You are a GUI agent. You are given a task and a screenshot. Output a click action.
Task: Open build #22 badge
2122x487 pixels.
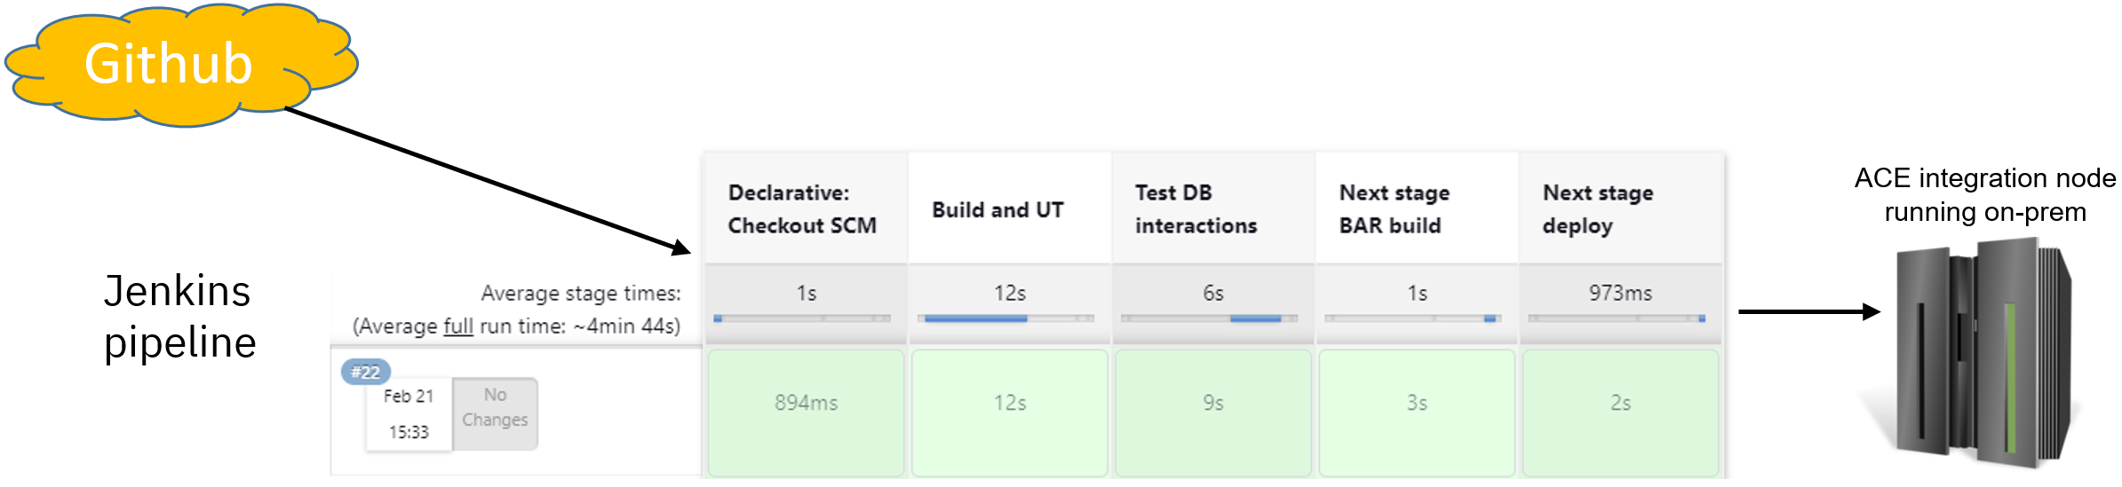(x=365, y=372)
